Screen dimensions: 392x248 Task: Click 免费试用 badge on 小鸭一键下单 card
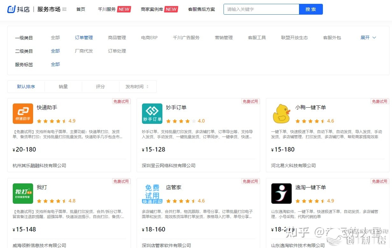coord(380,101)
